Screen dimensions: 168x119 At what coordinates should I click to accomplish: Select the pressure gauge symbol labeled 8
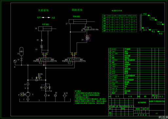[x=15, y=61]
